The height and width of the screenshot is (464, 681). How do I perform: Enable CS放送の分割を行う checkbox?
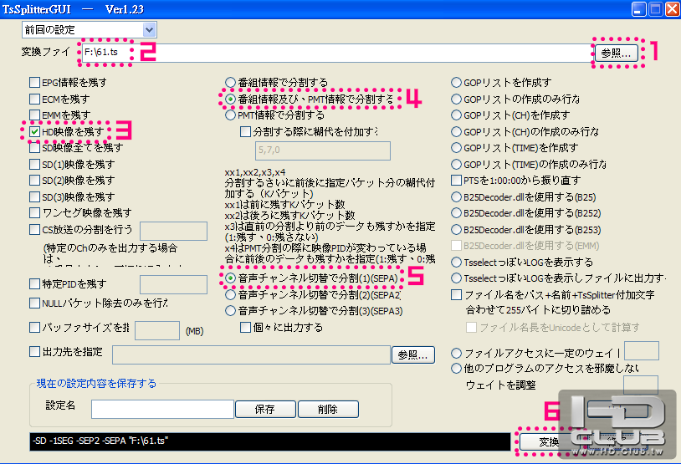pyautogui.click(x=35, y=229)
